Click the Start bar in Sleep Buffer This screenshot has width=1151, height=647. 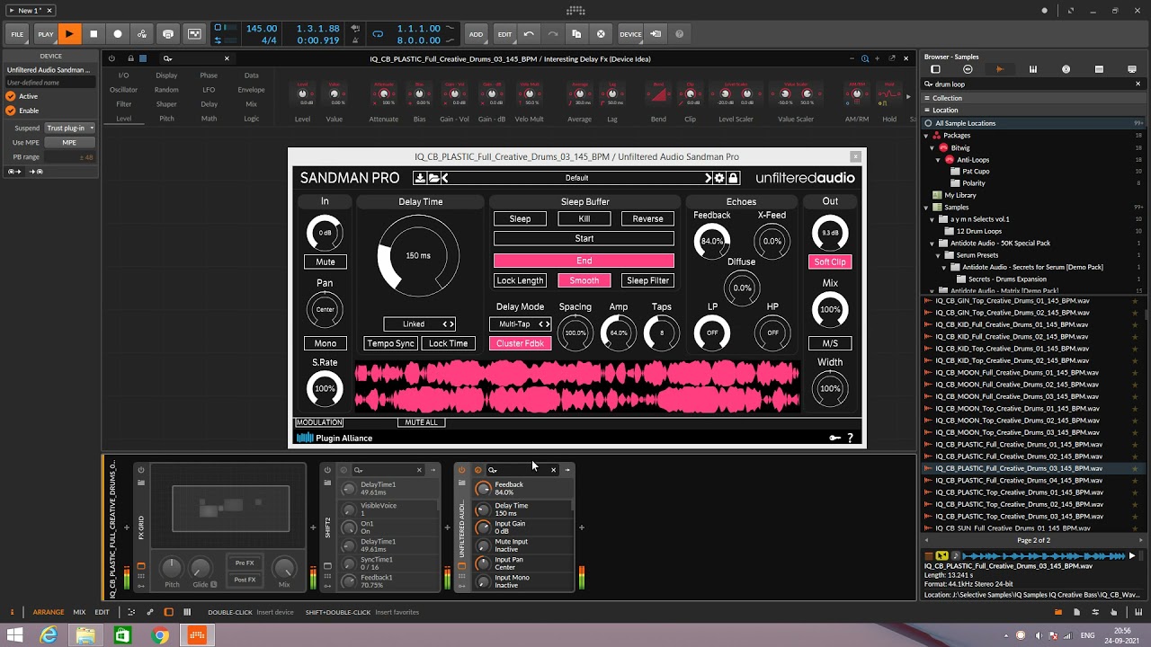[x=584, y=238]
